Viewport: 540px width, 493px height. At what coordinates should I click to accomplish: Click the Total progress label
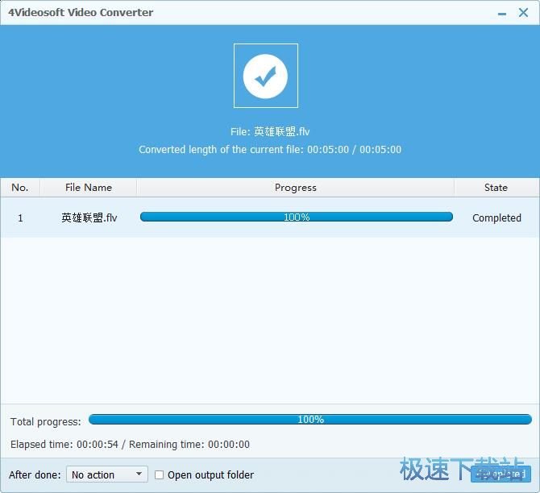point(45,421)
